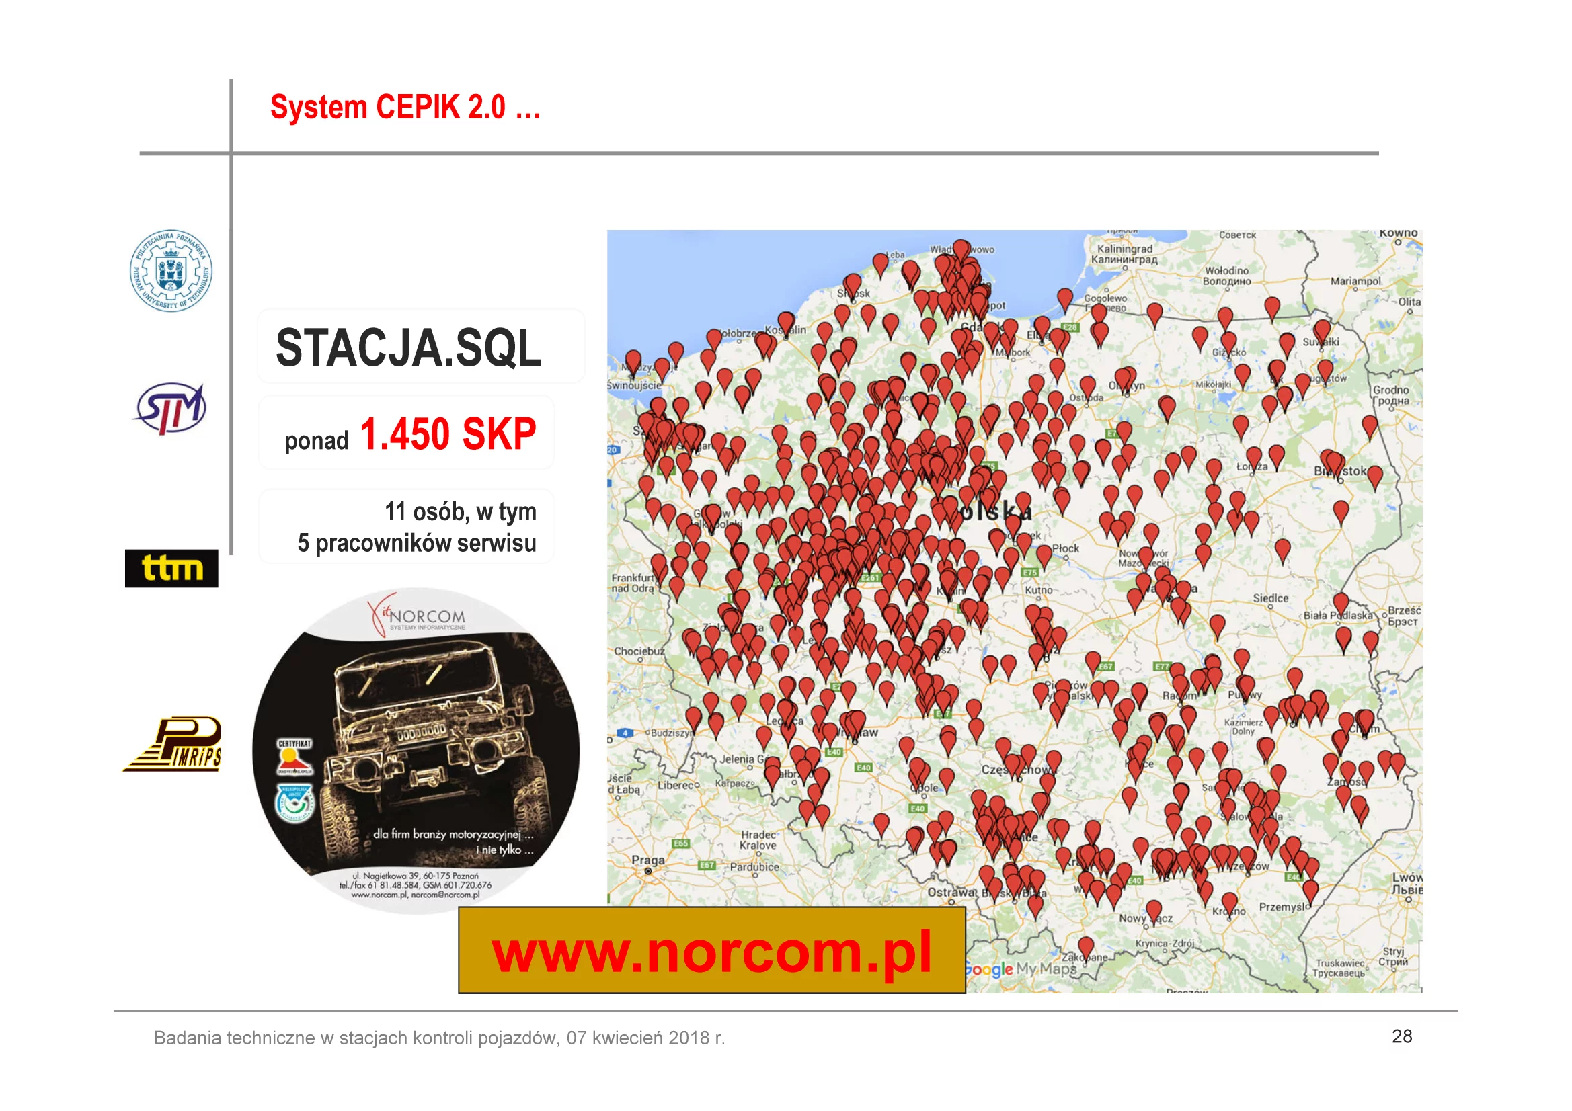Click the Chociebuż map label

639,651
